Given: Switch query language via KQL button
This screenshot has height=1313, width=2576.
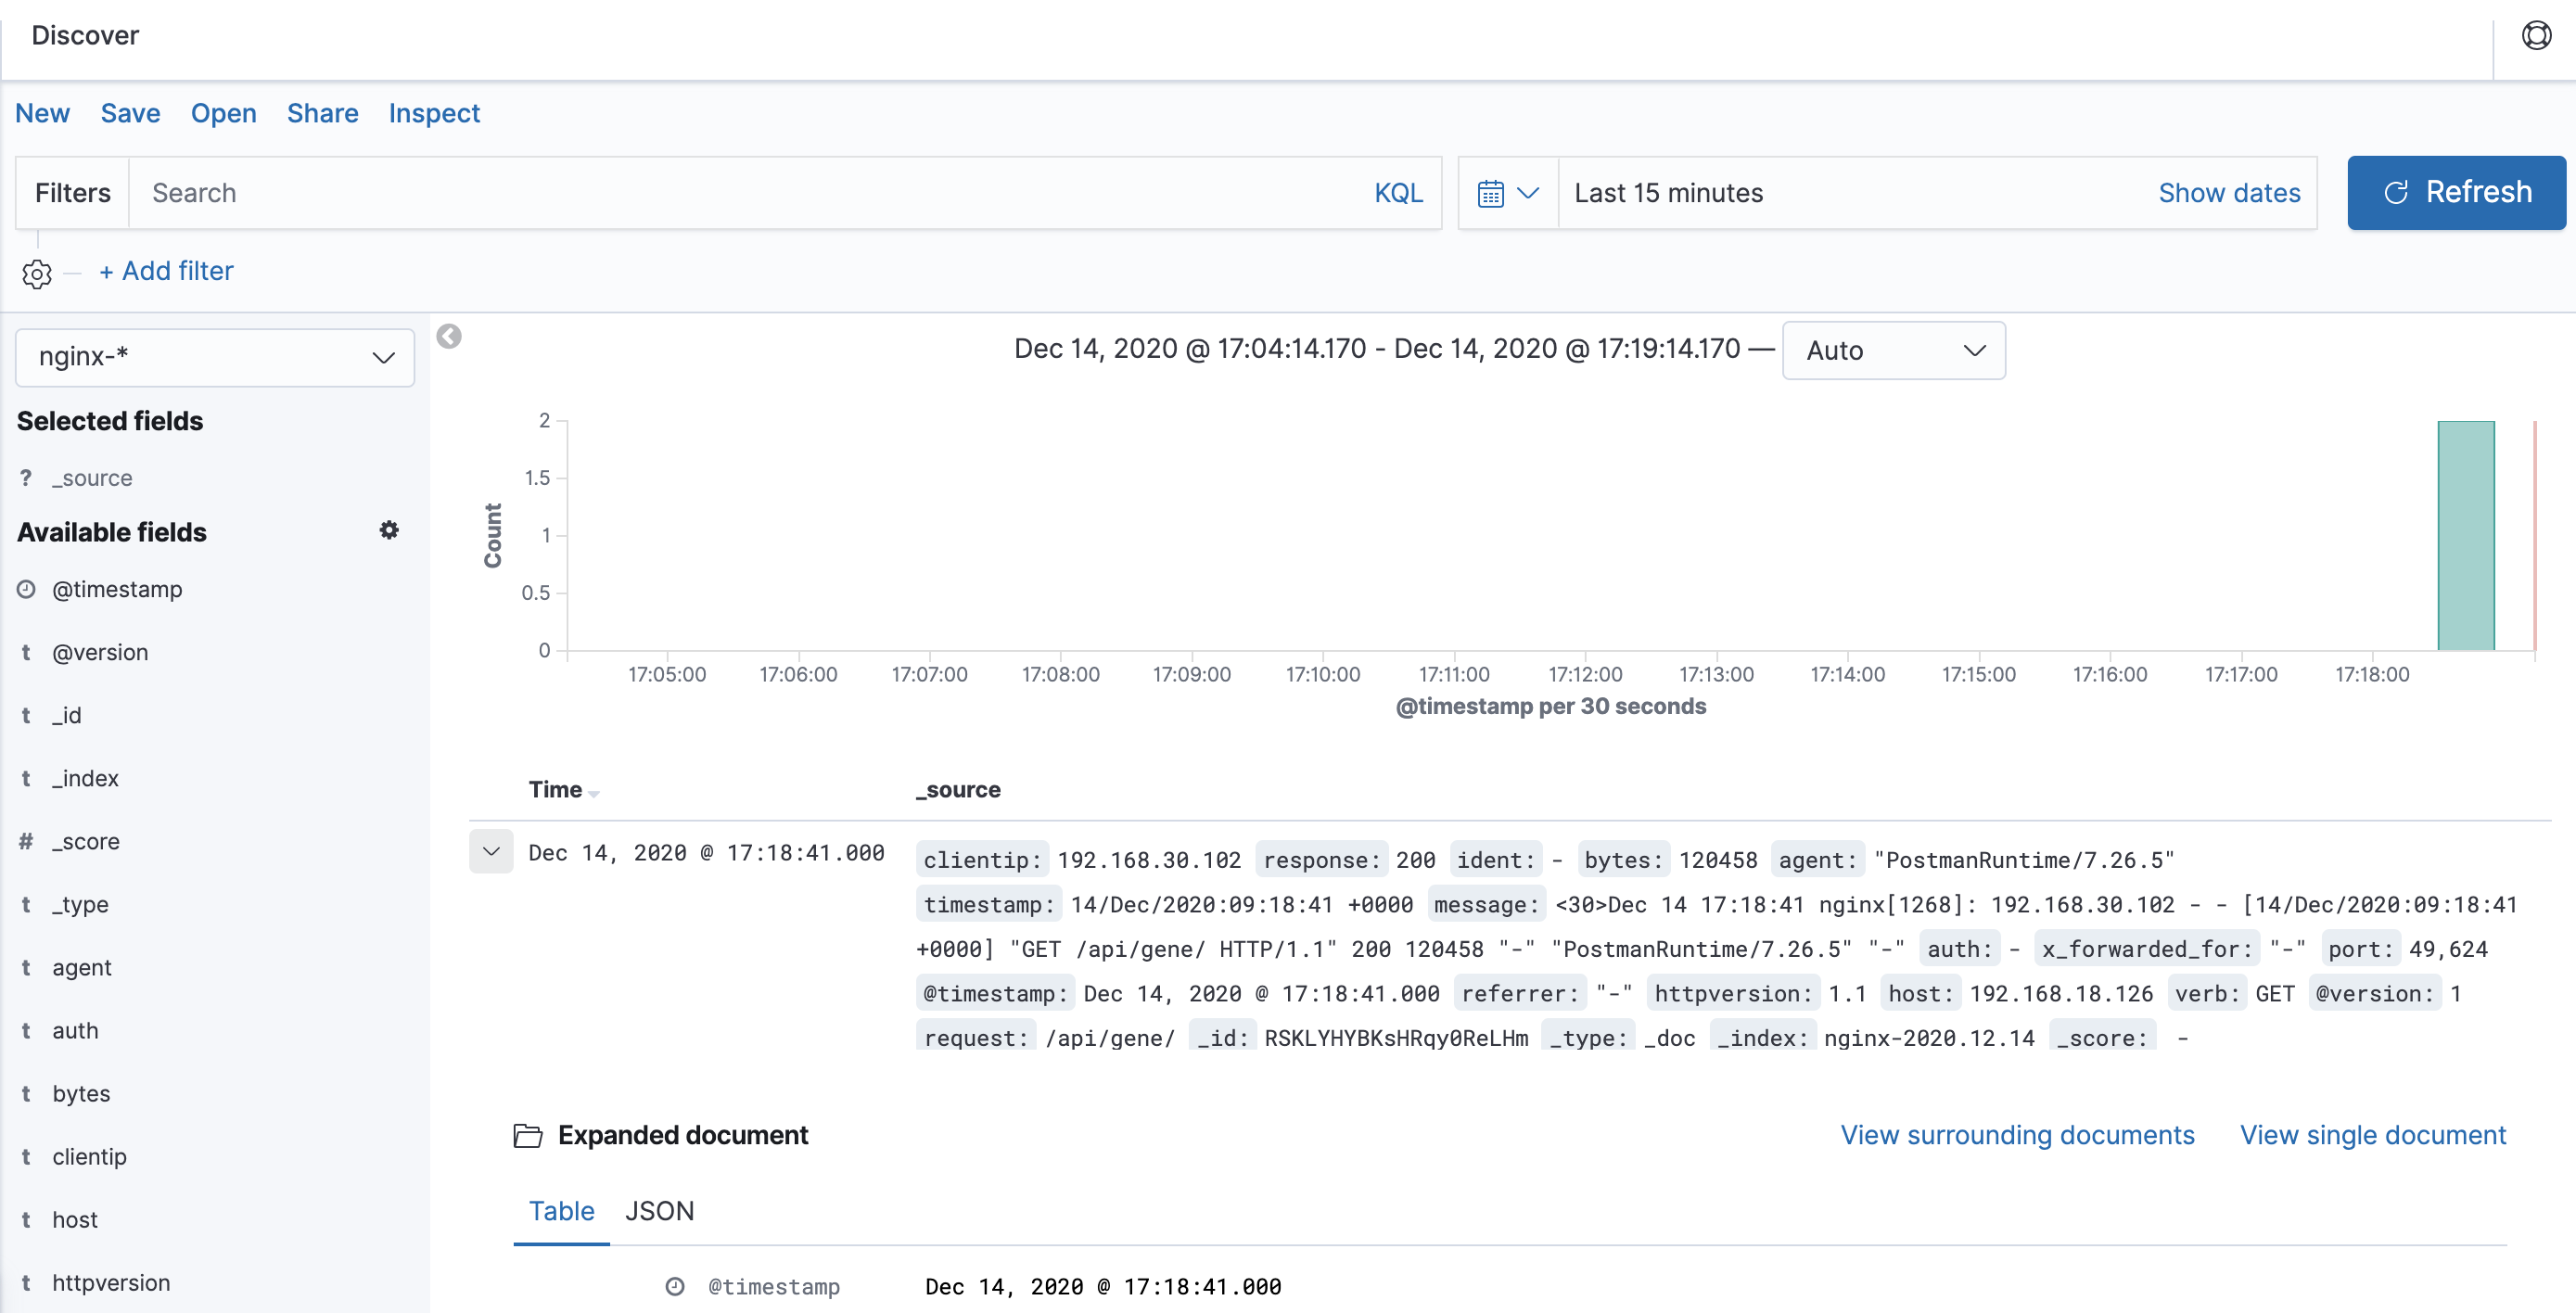Looking at the screenshot, I should click(x=1397, y=193).
